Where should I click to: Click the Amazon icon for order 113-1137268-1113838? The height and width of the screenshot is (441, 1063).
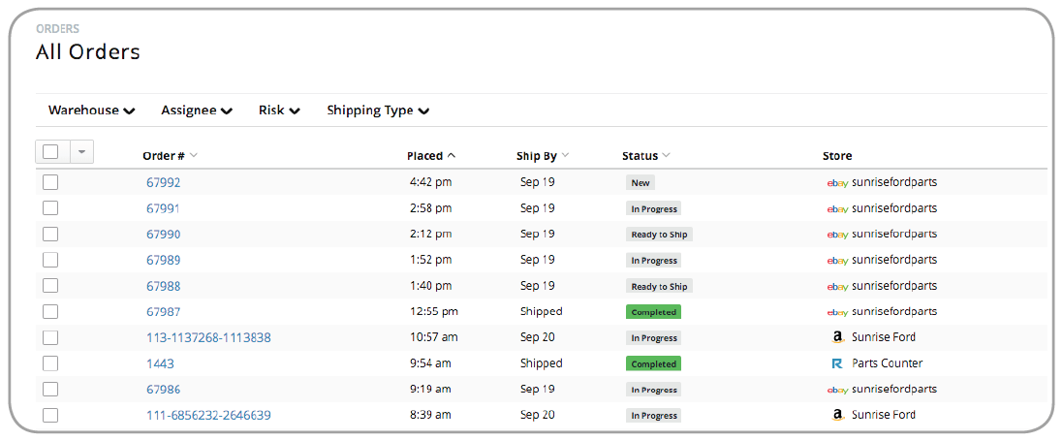[x=837, y=337]
